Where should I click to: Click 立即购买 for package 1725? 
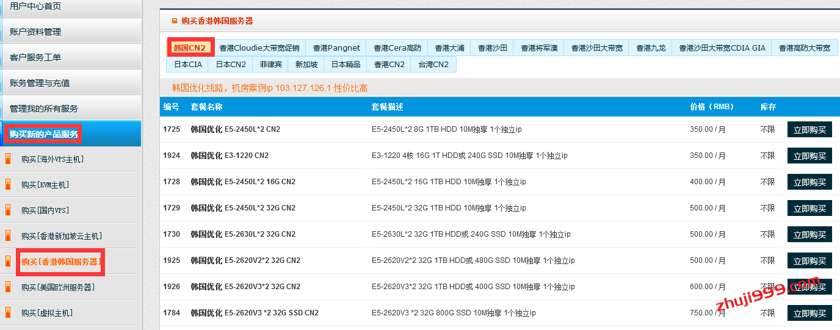pyautogui.click(x=809, y=130)
